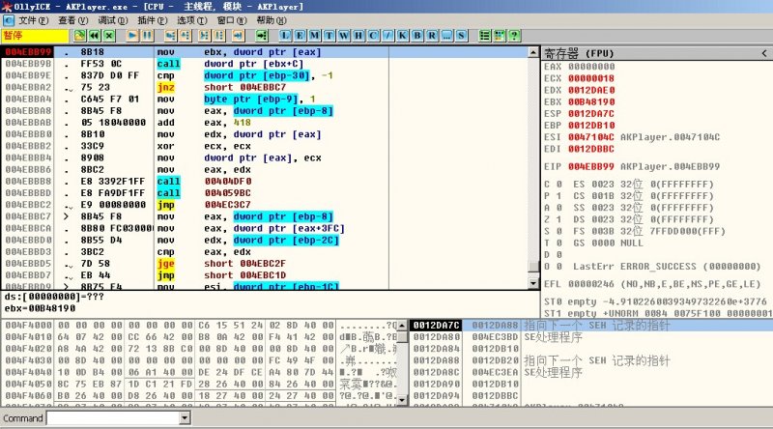Click inside the Command input field
The image size is (773, 429).
point(113,418)
